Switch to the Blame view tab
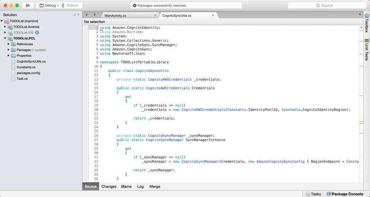 (x=126, y=186)
